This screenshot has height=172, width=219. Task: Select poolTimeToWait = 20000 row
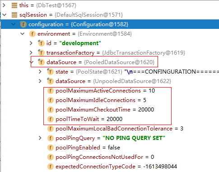tap(110, 119)
